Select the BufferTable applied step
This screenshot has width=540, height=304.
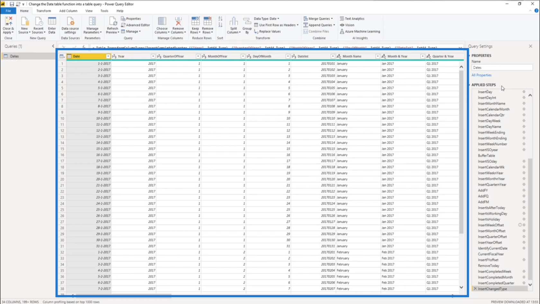[x=486, y=155]
